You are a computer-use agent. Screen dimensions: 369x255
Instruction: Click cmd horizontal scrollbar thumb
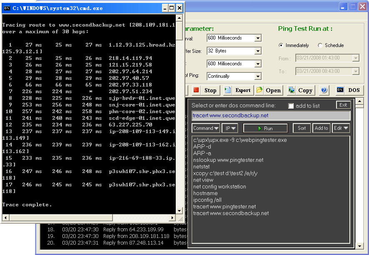(61, 218)
